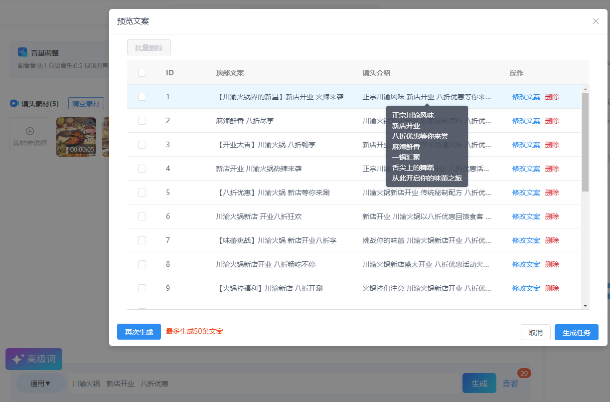Tick the checkbox for row ID 8
Screen dimensions: 610x402
pyautogui.click(x=142, y=264)
